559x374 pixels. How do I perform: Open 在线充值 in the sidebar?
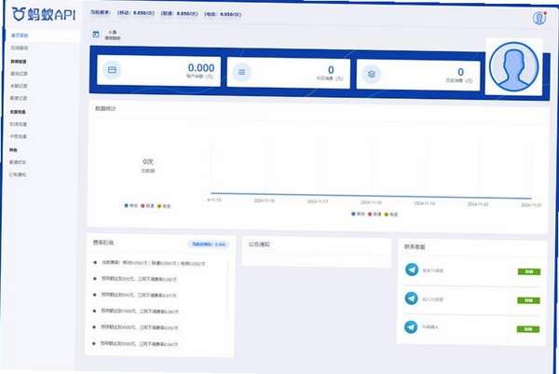pos(19,124)
